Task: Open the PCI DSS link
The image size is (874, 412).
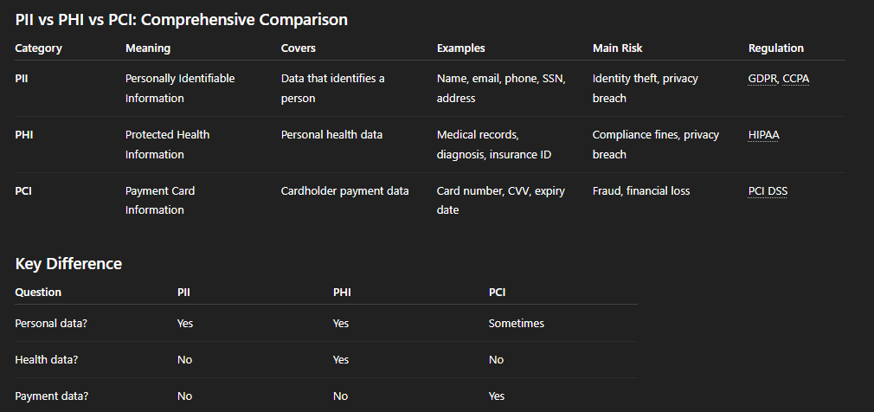Action: pos(768,191)
